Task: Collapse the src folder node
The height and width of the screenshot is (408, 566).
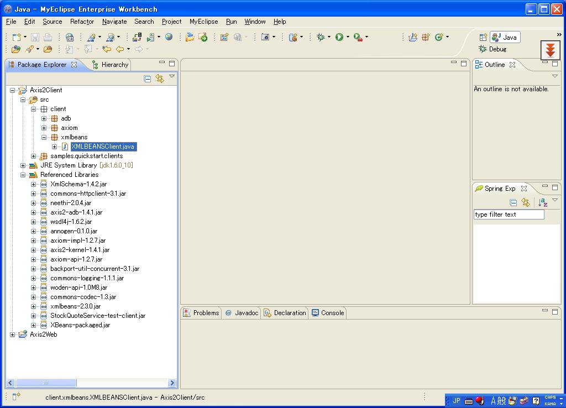Action: 23,100
